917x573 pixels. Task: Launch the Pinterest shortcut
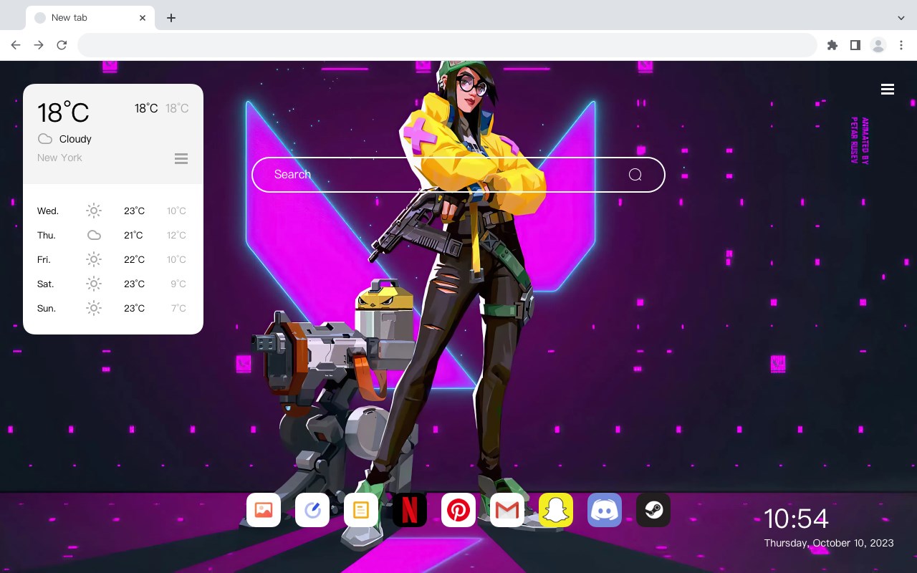click(458, 510)
